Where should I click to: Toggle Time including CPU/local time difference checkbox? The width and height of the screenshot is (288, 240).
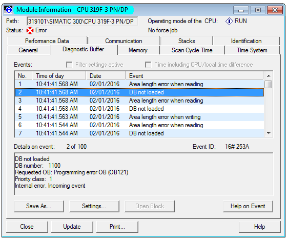(x=148, y=65)
